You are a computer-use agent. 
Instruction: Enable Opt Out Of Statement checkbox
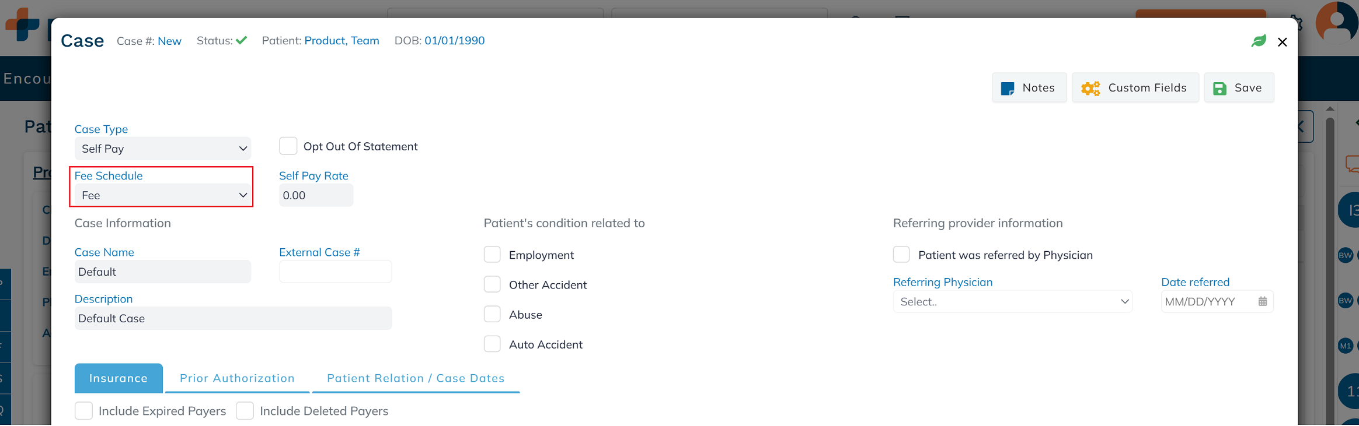click(288, 146)
